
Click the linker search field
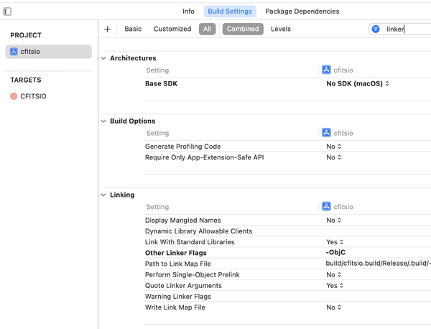click(406, 29)
